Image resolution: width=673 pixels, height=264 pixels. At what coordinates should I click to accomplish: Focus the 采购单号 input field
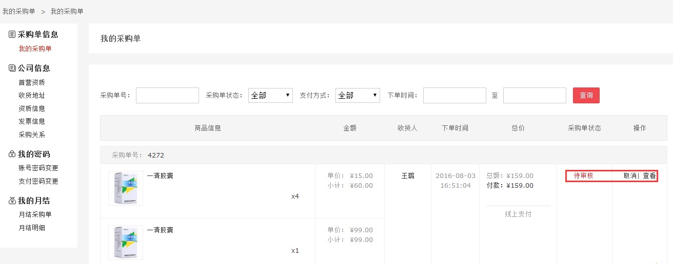pos(167,95)
